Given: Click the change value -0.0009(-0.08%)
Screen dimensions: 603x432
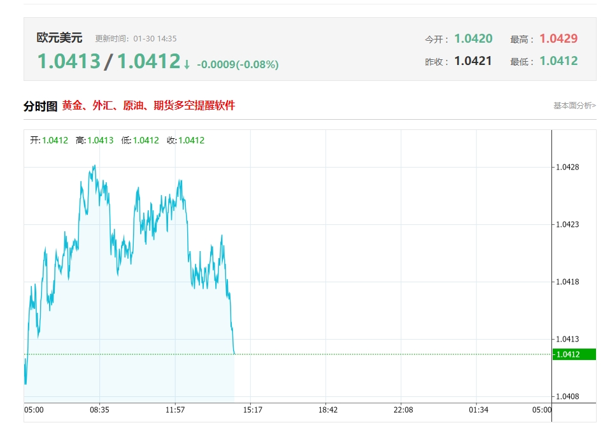Looking at the screenshot, I should (238, 64).
